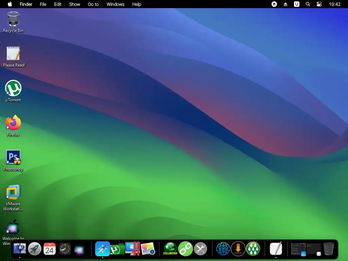Select the '! Please Read!' notepad icon
This screenshot has height=261, width=348.
13,57
